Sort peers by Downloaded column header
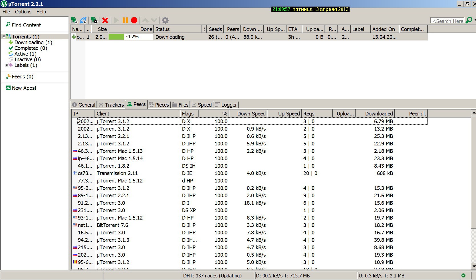 (x=375, y=113)
